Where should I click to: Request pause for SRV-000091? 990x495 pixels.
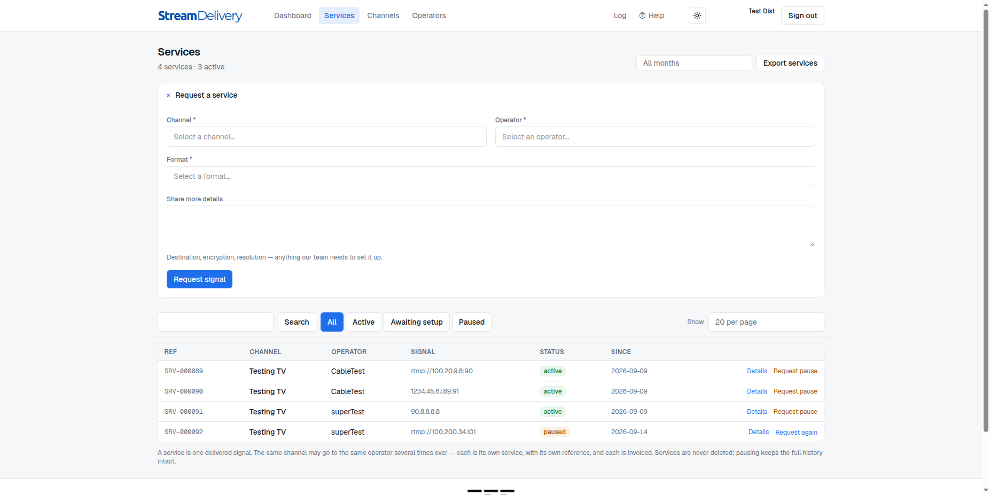pyautogui.click(x=795, y=412)
